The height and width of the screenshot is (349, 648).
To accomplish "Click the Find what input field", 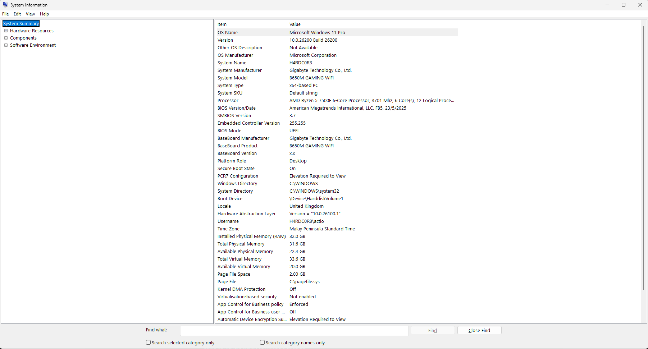I will point(294,331).
